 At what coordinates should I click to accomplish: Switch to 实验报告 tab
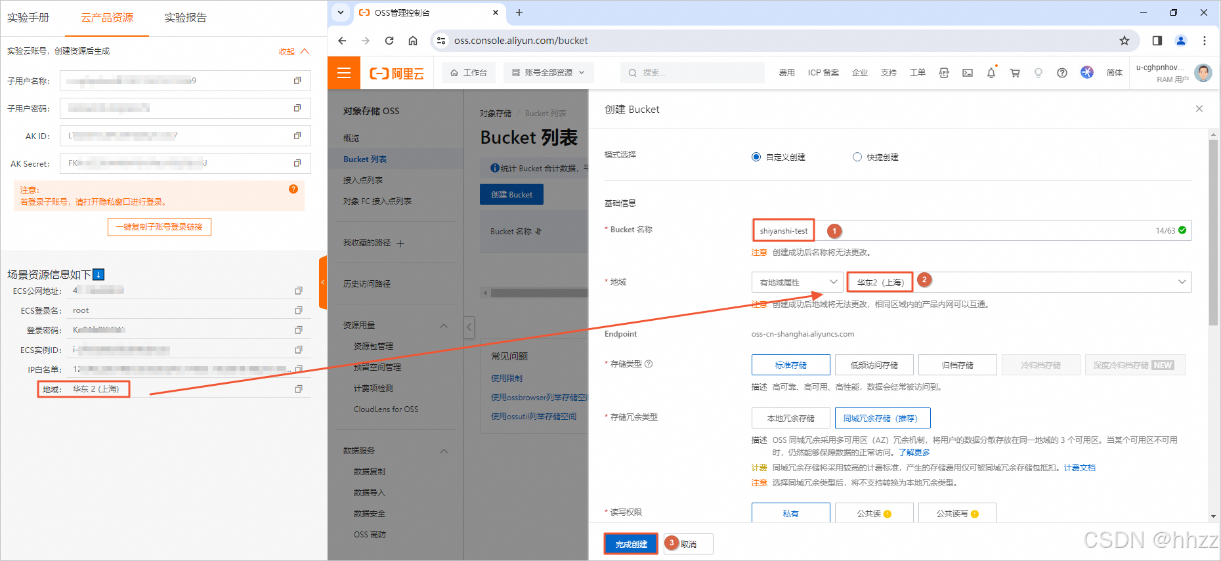(186, 18)
